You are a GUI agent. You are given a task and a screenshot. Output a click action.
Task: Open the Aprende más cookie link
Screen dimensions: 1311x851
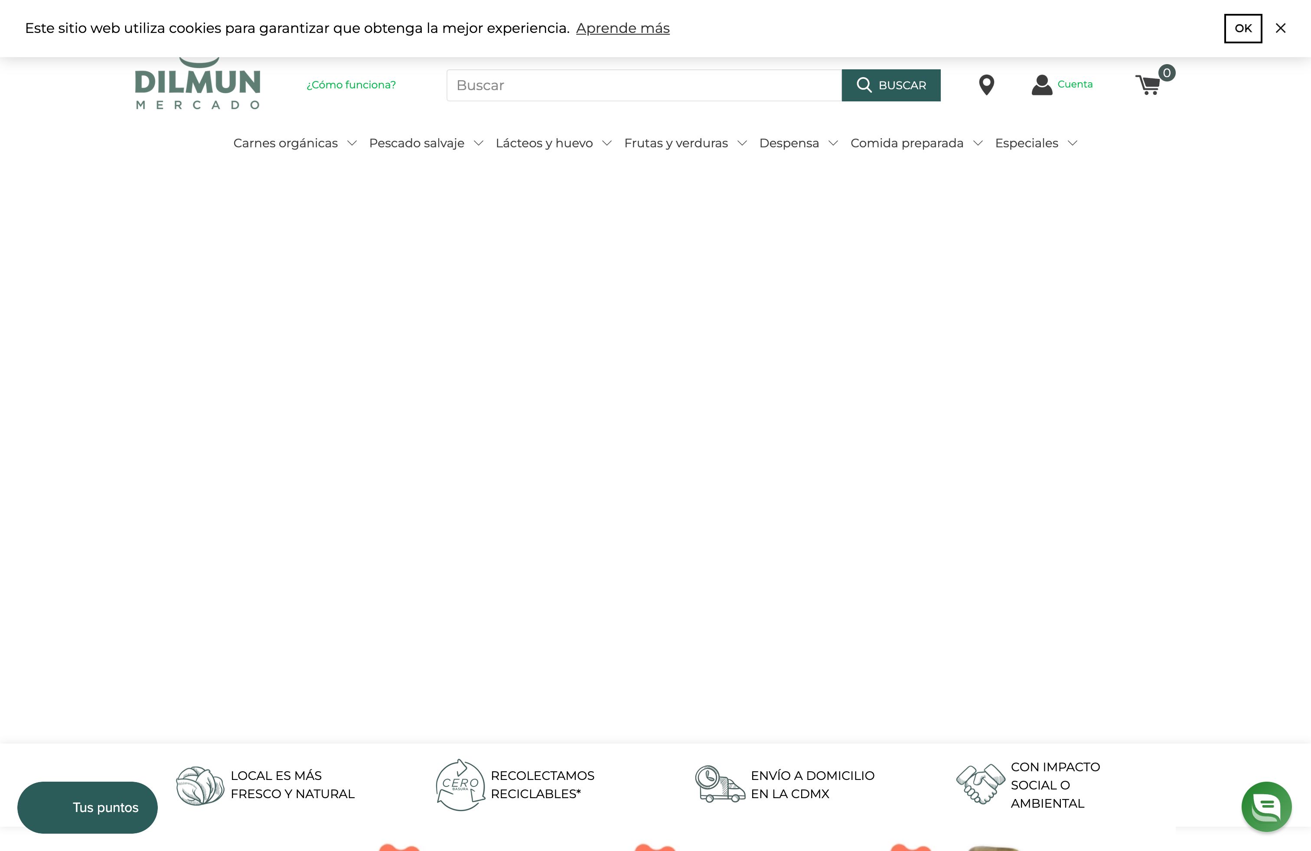623,28
